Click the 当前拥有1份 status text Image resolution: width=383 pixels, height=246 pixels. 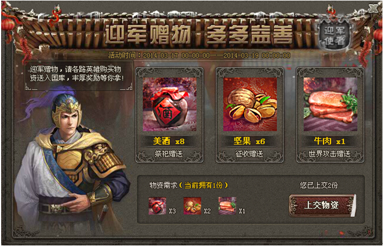pos(203,185)
